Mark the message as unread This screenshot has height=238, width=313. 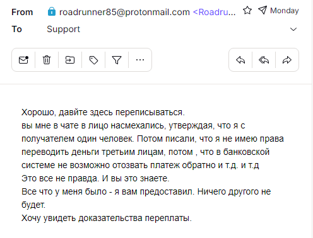tap(23, 60)
